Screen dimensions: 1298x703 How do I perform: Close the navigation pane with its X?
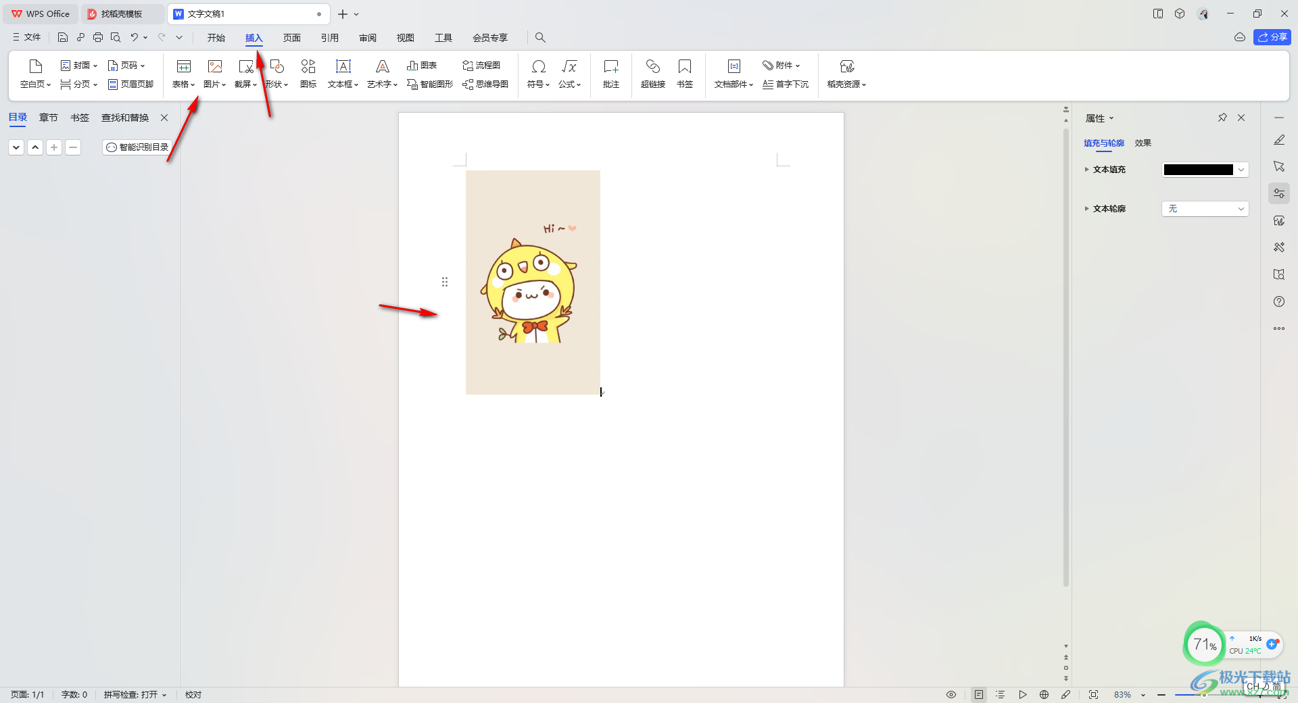click(x=164, y=118)
